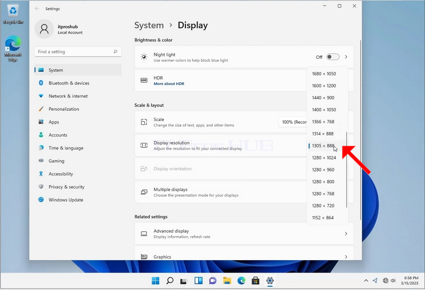Click the Night light sun icon
Viewport: 425px width, 290px height.
[144, 57]
